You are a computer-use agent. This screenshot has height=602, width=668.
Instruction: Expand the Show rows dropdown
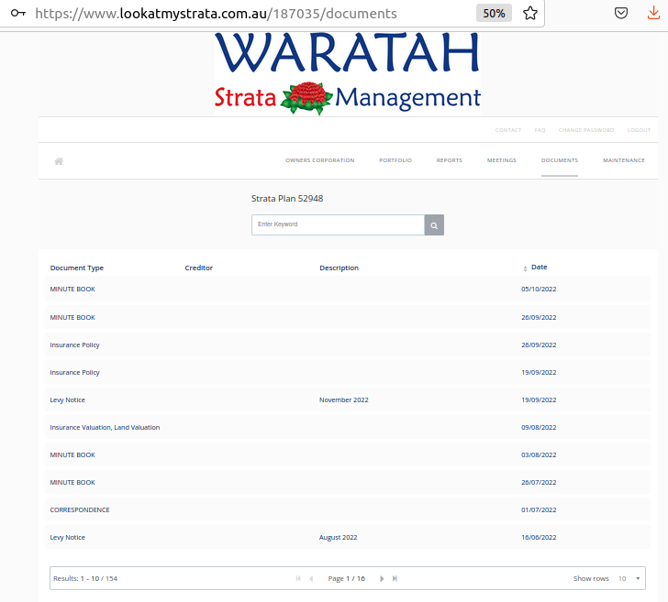click(629, 579)
